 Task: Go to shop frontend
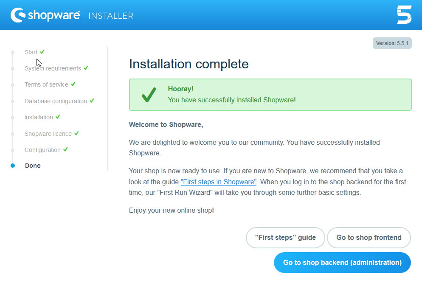point(369,237)
